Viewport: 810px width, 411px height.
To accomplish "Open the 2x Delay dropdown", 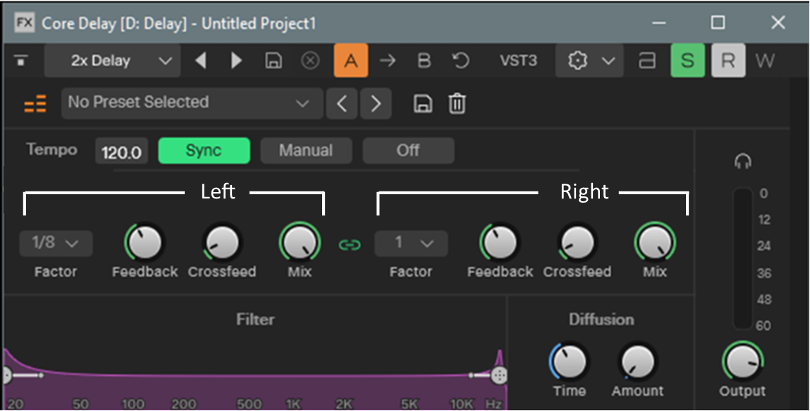I will click(x=112, y=61).
